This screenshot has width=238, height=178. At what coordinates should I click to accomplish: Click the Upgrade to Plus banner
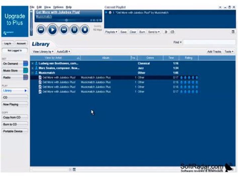15,21
